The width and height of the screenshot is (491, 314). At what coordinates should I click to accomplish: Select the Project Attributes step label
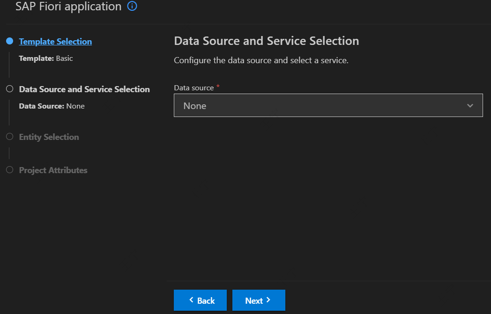[x=53, y=170]
